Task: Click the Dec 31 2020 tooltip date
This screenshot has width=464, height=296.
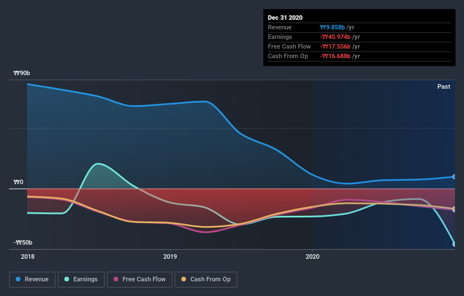Action: click(285, 18)
